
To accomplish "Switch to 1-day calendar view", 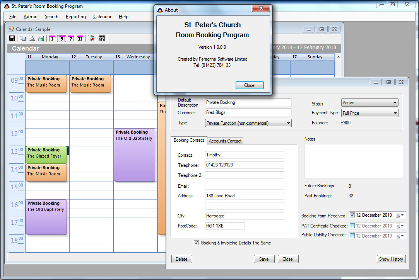I will [52, 39].
